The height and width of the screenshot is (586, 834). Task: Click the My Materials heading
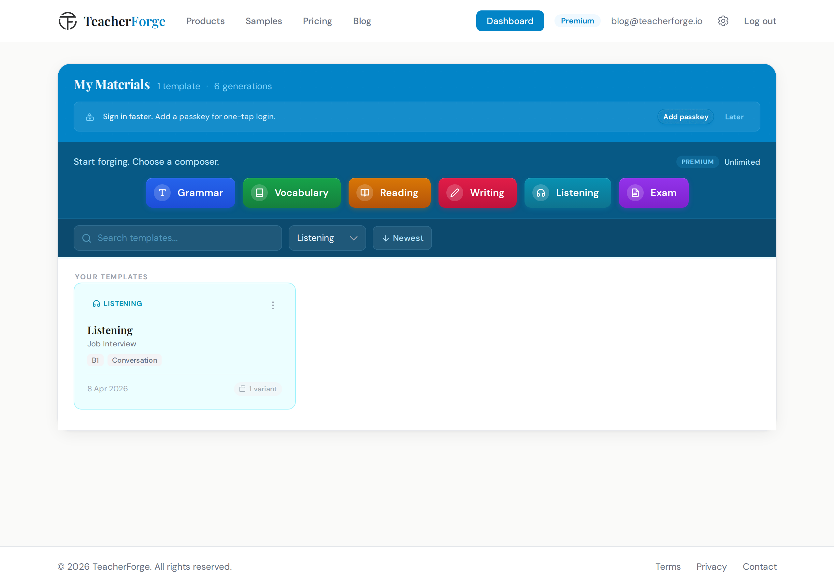point(112,85)
